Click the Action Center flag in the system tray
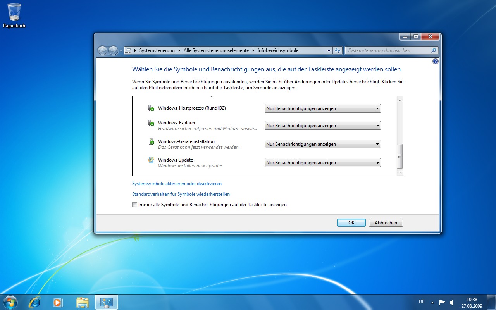This screenshot has width=496, height=310. (442, 301)
